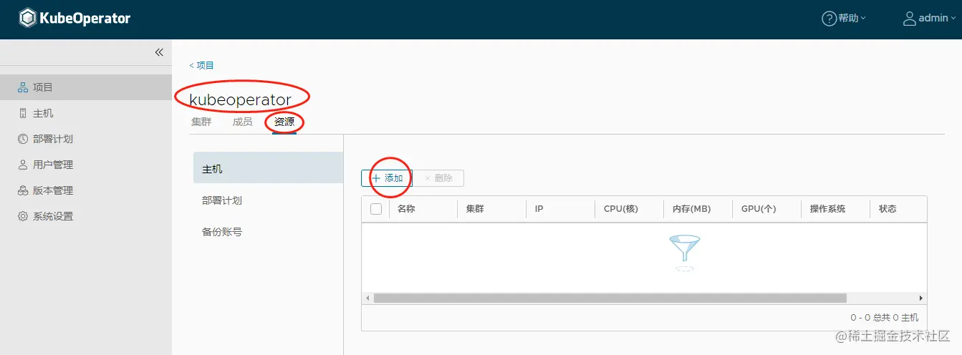Click the help question mark icon
Viewport: 962px width, 355px height.
[829, 19]
